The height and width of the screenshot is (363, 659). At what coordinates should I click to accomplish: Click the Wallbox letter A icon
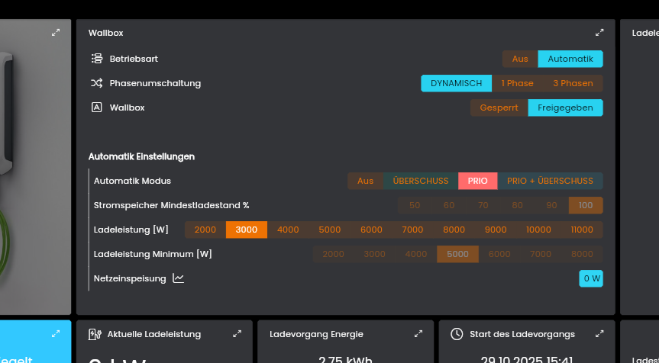pos(96,108)
